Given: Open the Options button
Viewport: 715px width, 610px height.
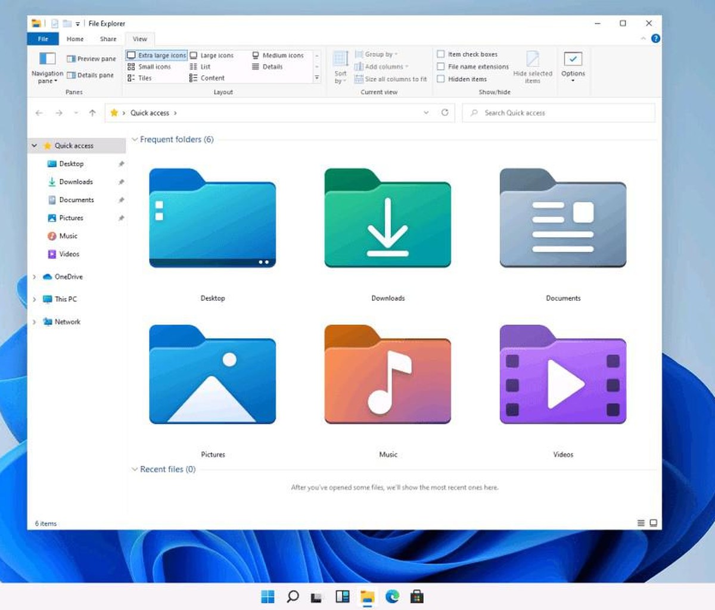Looking at the screenshot, I should 573,67.
